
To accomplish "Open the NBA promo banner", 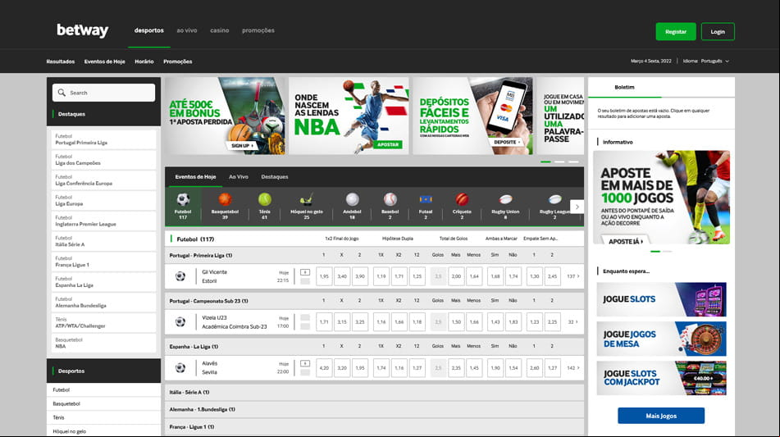I will (x=349, y=116).
